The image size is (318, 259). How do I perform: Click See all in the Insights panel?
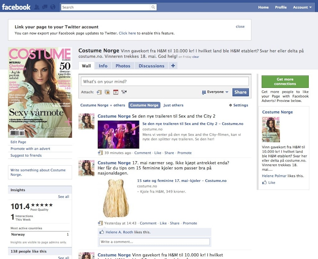(63, 197)
